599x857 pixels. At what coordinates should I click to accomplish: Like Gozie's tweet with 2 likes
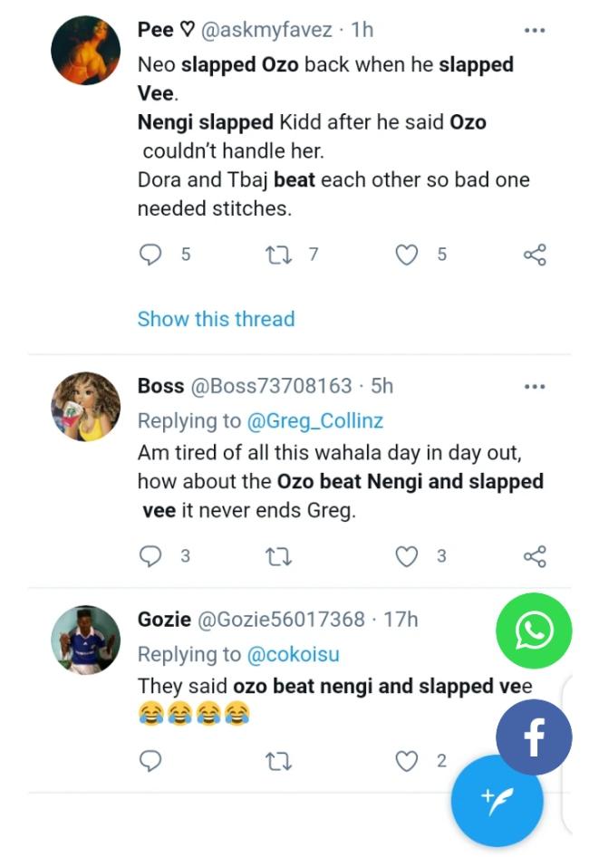(x=408, y=761)
